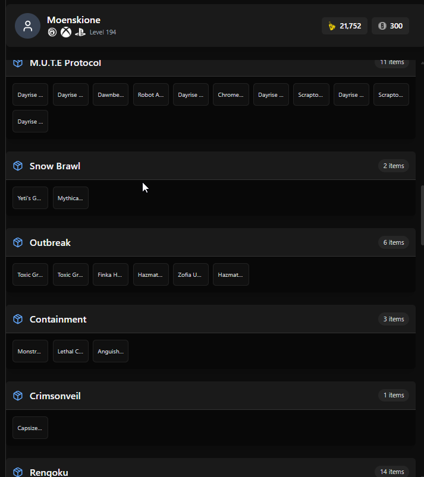Click the Xbox platform icon
Viewport: 424px width, 477px height.
[x=66, y=32]
